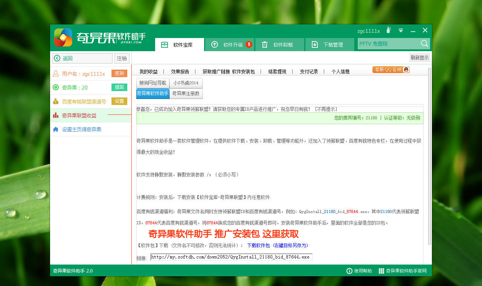Click the help info icon in status bar

pyautogui.click(x=349, y=271)
